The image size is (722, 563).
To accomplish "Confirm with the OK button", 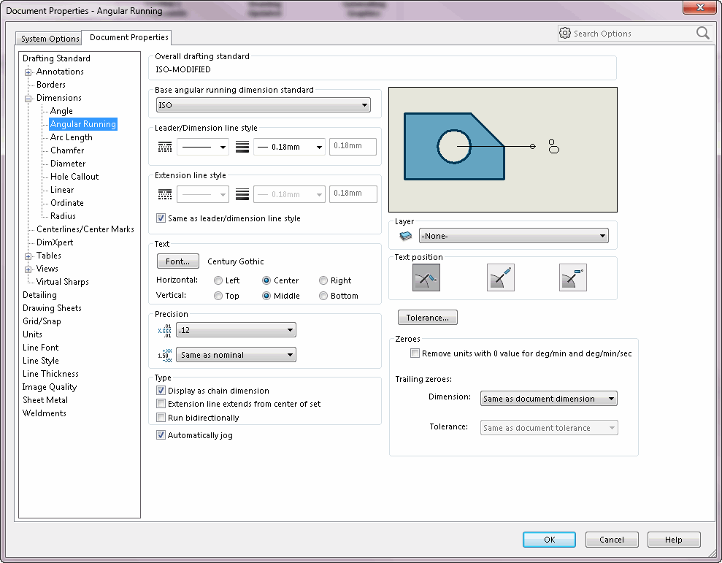I will click(549, 540).
